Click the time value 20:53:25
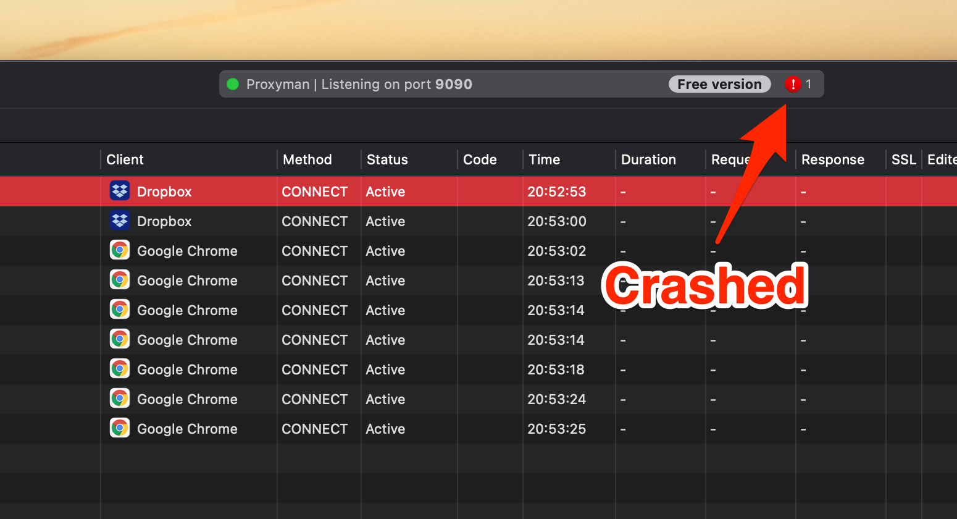Image resolution: width=957 pixels, height=519 pixels. click(557, 429)
